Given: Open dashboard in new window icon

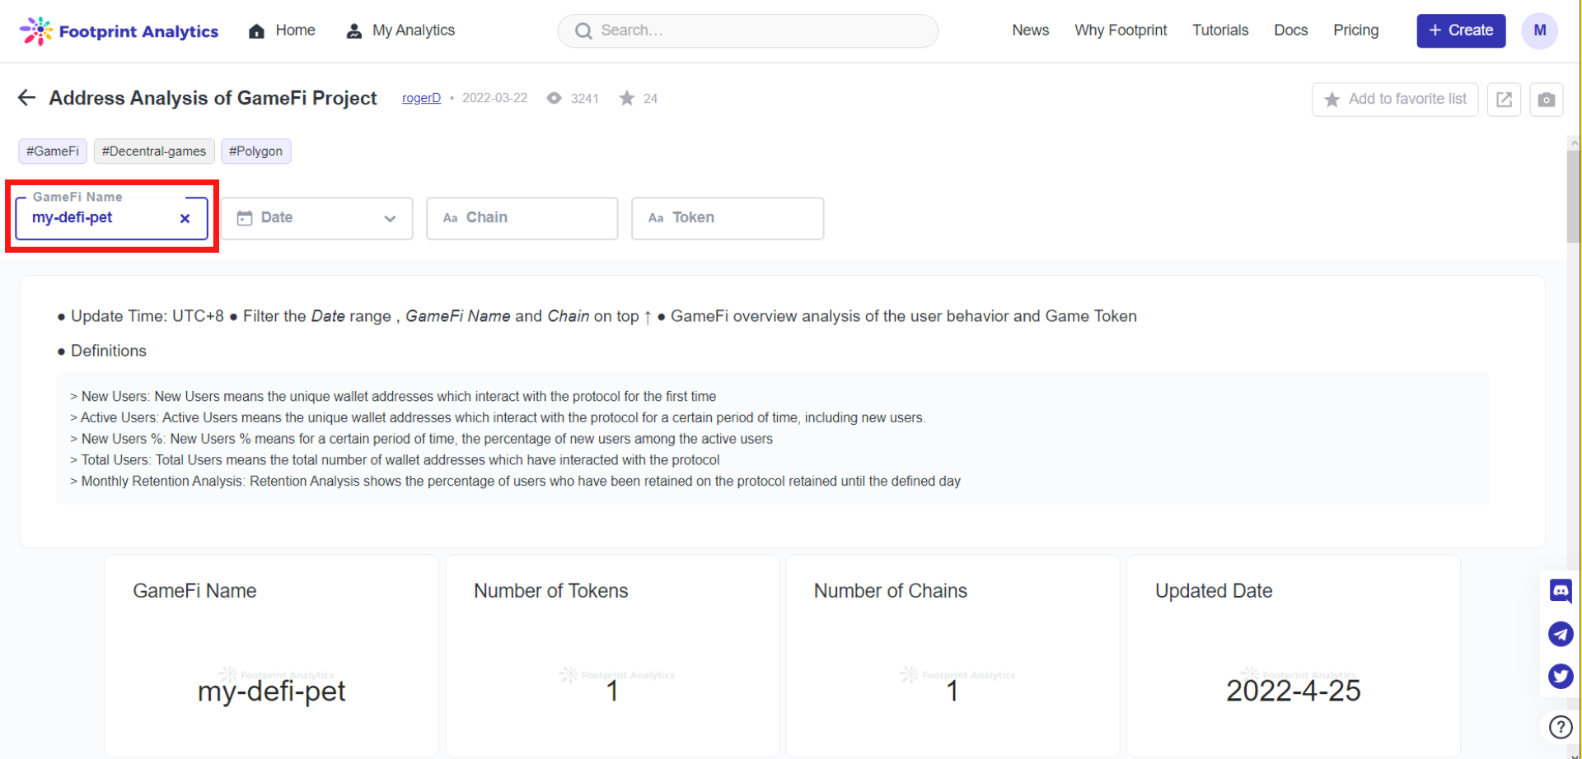Looking at the screenshot, I should [1504, 100].
